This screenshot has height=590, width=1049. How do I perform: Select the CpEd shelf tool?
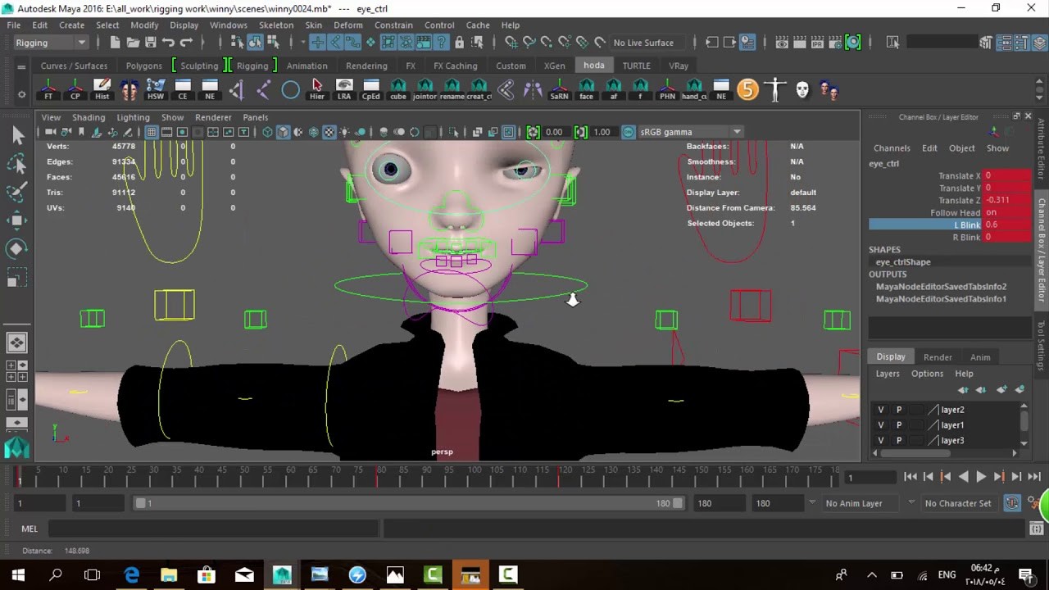370,88
